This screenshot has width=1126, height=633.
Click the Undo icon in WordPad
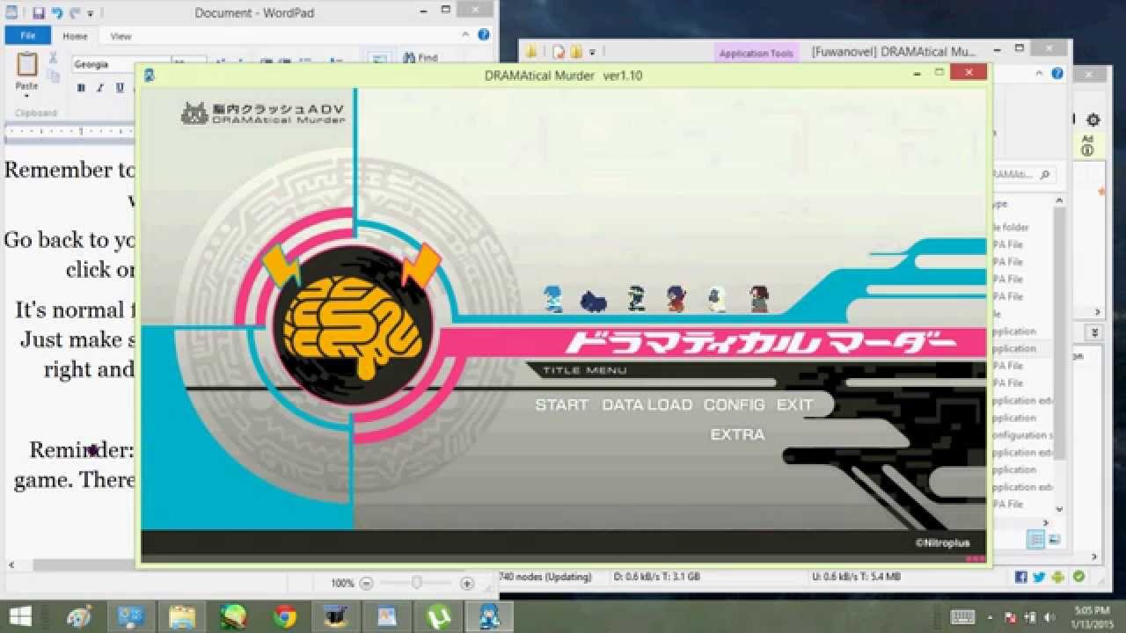pyautogui.click(x=57, y=13)
